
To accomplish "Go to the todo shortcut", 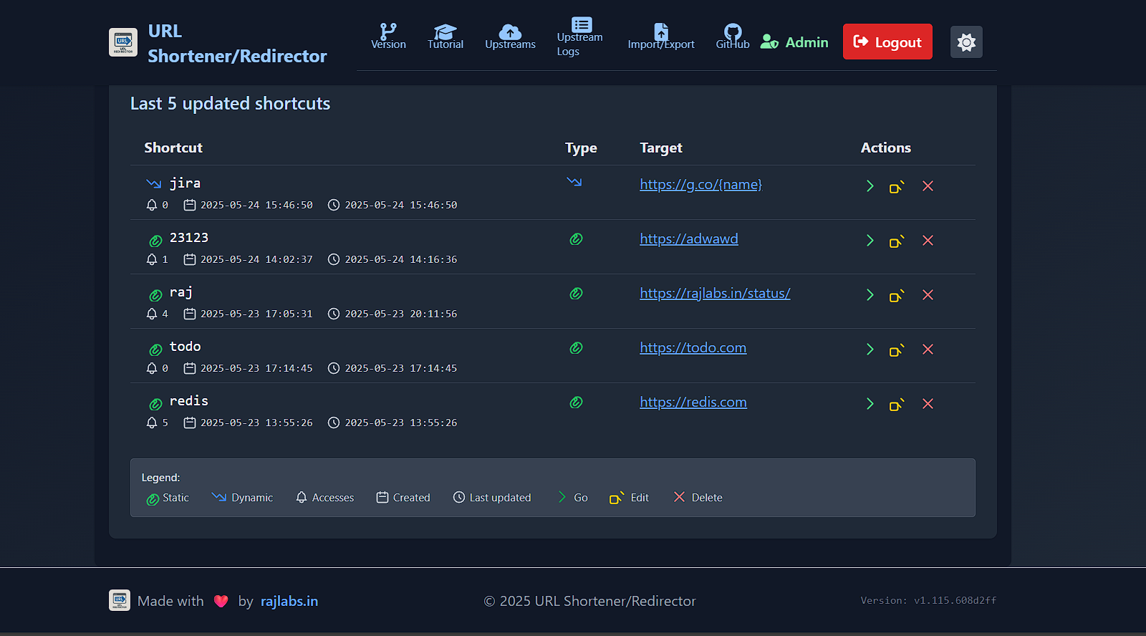I will point(870,350).
